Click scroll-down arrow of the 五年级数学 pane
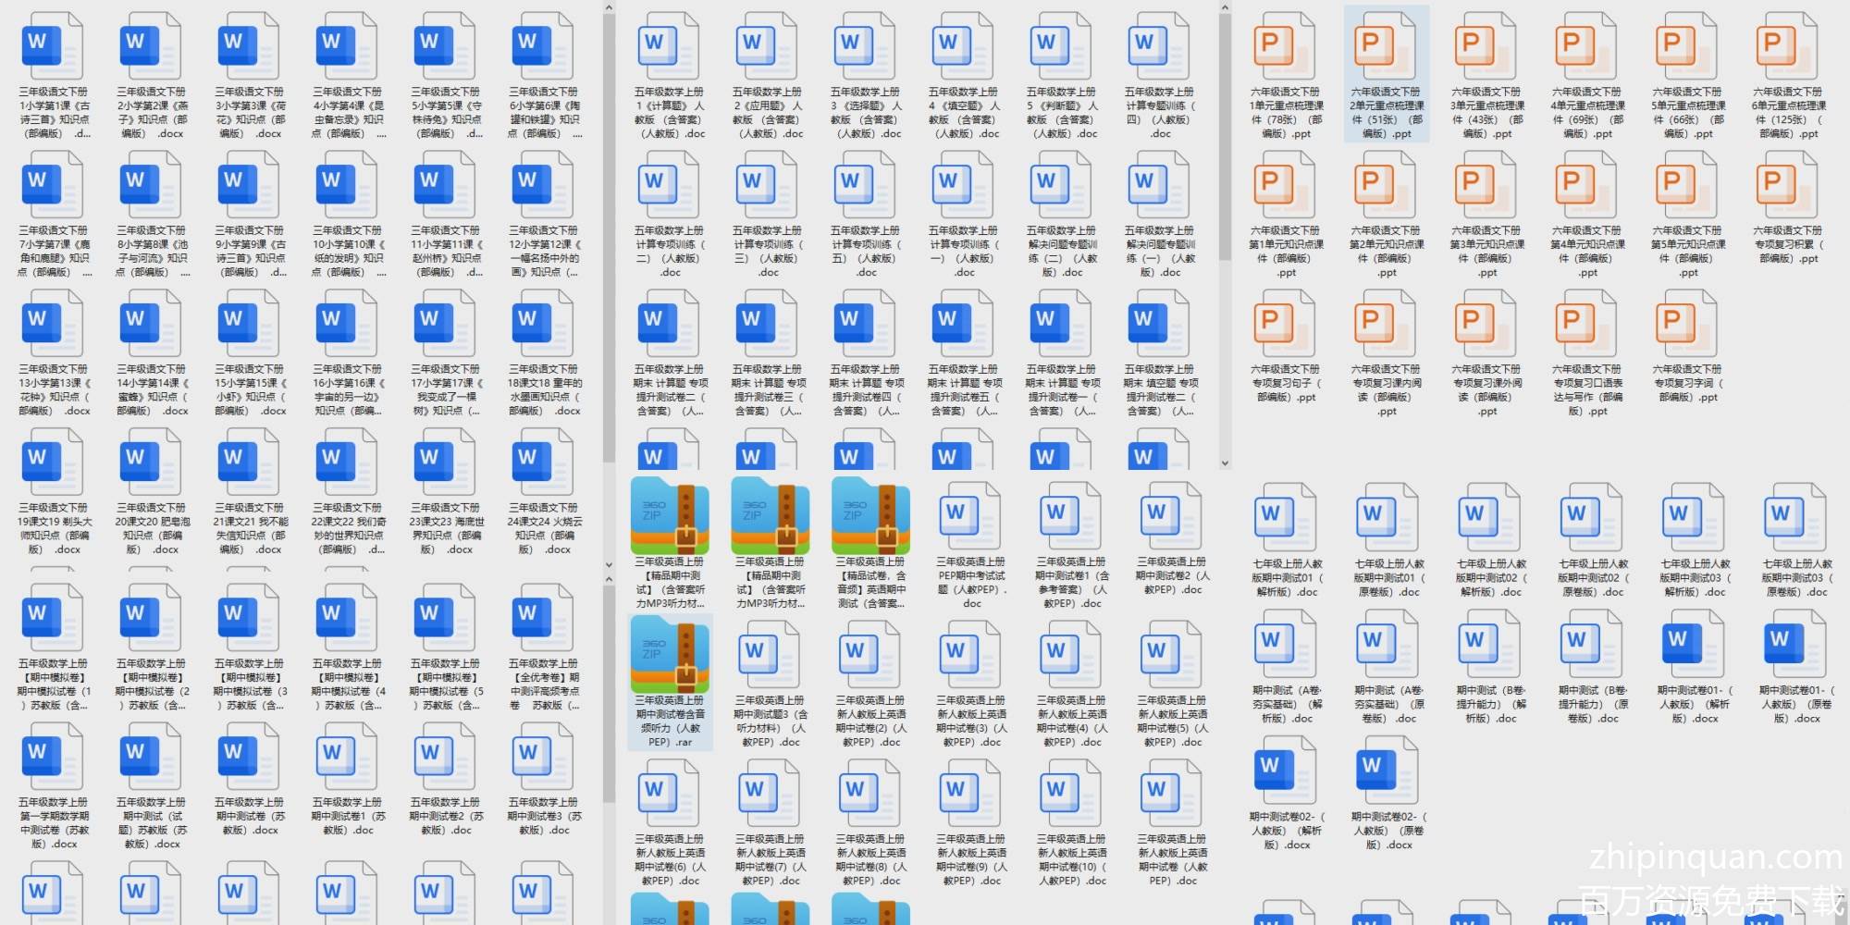The width and height of the screenshot is (1850, 925). [1225, 462]
